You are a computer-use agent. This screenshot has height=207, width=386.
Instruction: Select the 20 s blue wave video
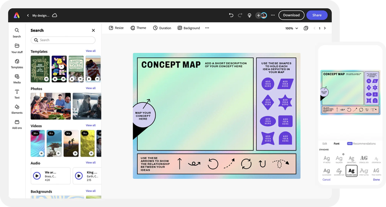(38, 144)
